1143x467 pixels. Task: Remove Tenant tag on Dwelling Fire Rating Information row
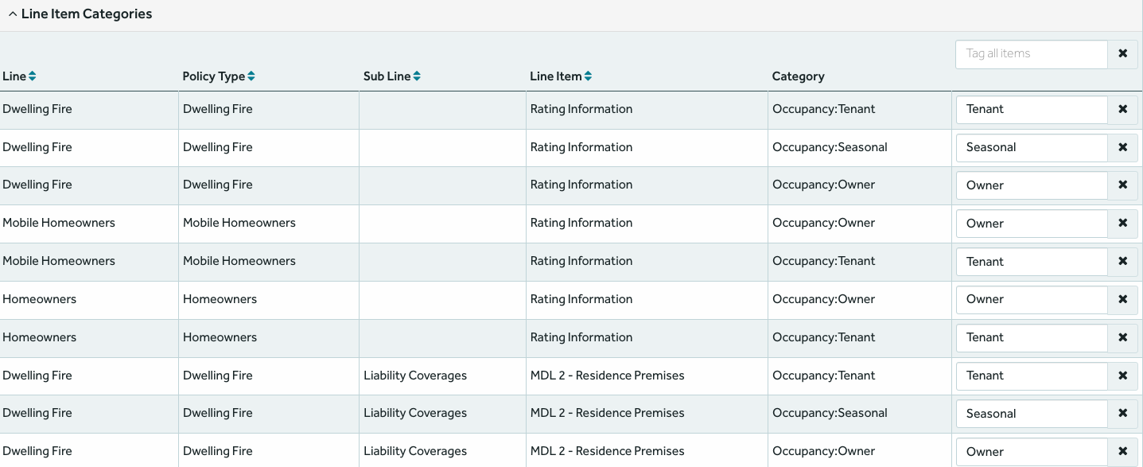pos(1122,110)
